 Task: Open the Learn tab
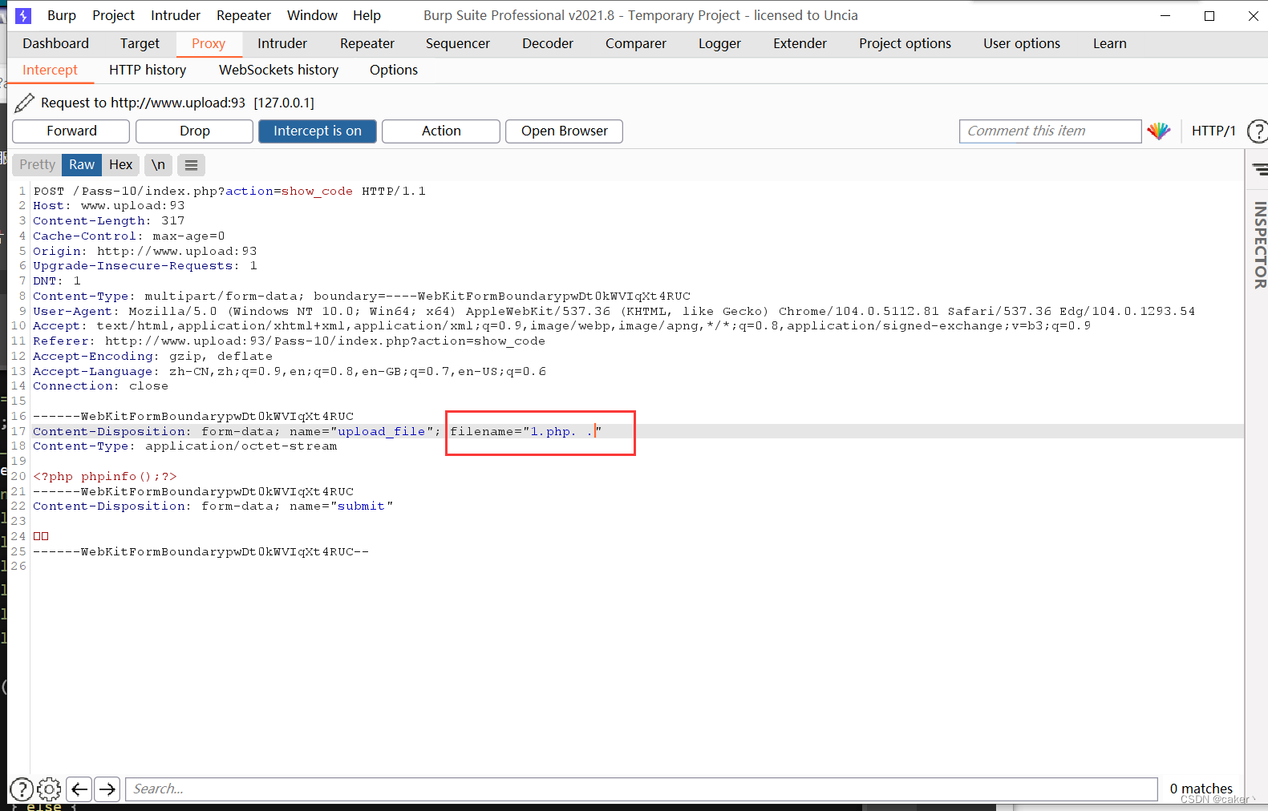coord(1110,43)
